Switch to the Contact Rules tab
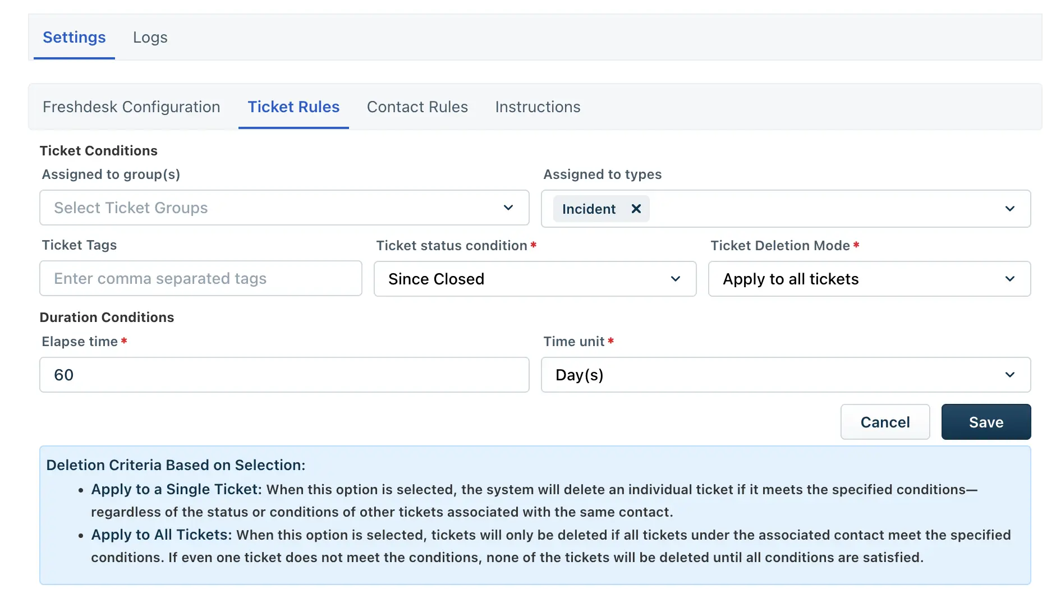This screenshot has height=589, width=1056. pos(417,107)
